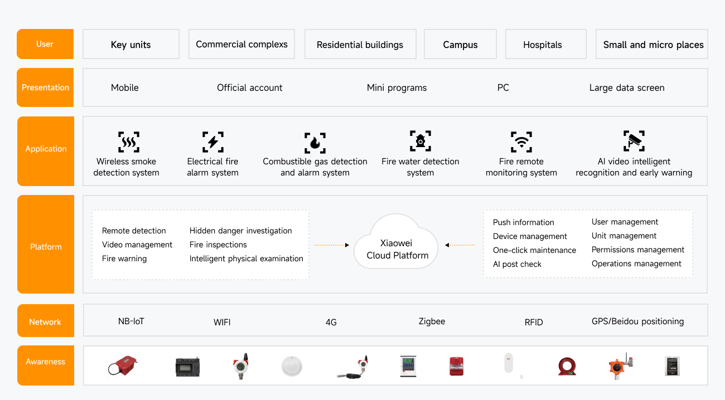Click the Large data screen option

[x=626, y=87]
